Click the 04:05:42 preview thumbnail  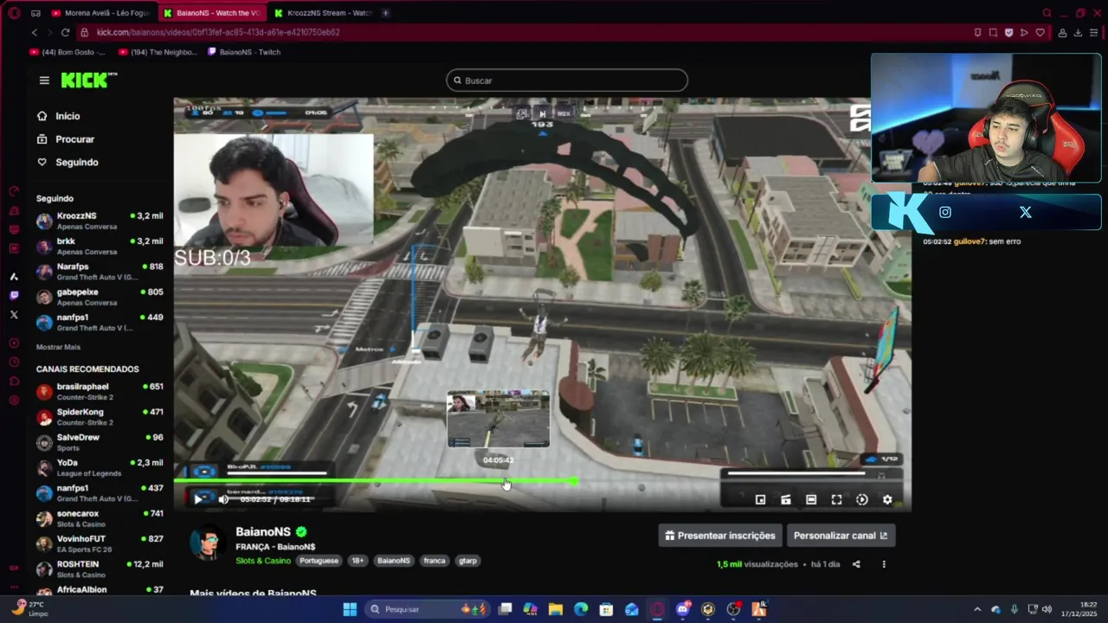tap(498, 419)
